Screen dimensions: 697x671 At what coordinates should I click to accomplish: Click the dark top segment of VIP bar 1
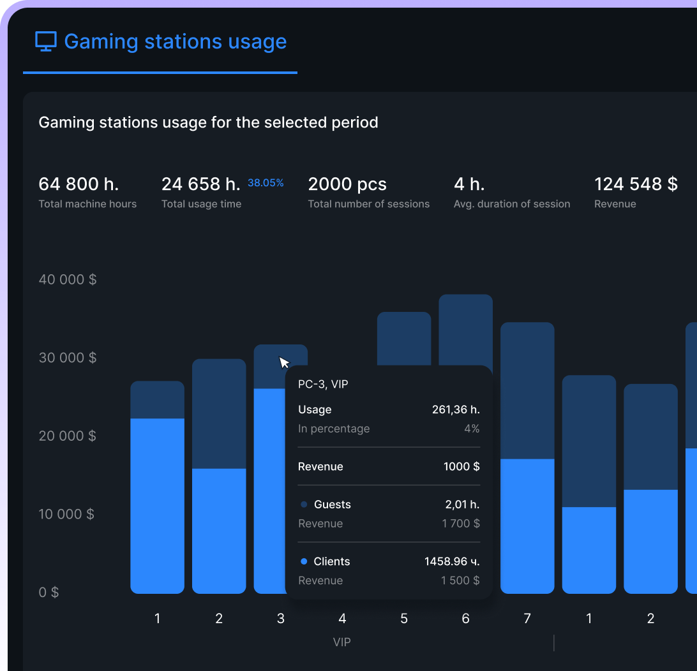(x=157, y=399)
